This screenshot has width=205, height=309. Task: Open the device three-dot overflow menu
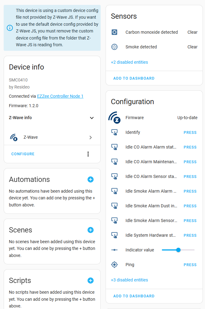click(88, 154)
